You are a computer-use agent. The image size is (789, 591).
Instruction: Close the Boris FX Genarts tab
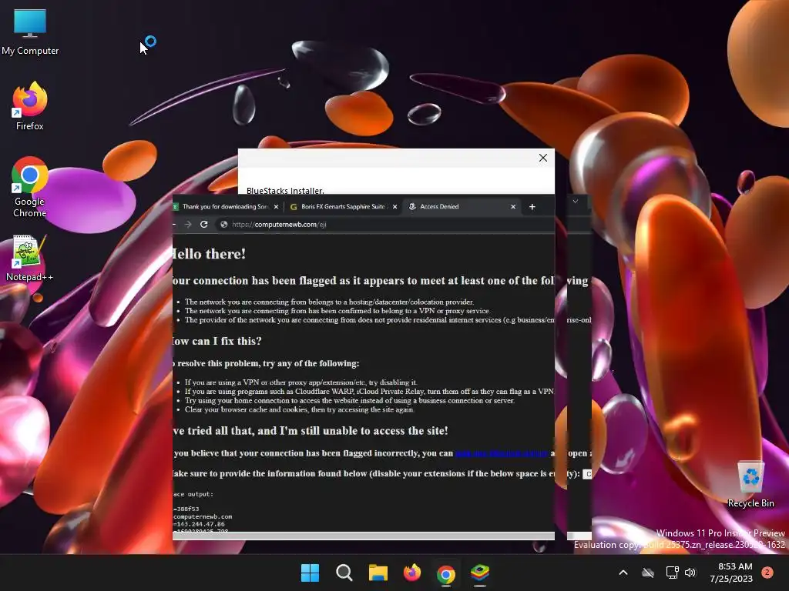tap(394, 206)
